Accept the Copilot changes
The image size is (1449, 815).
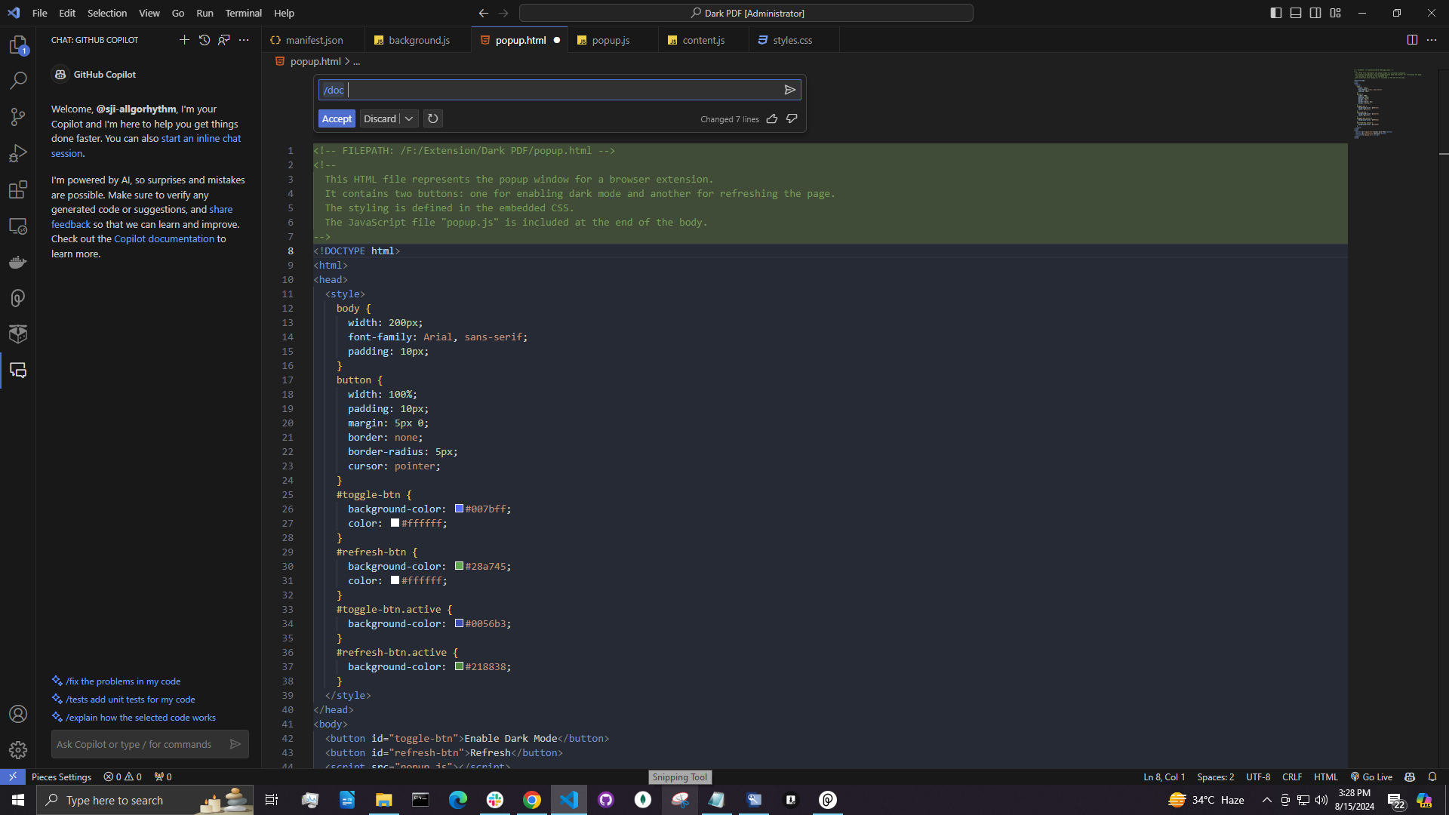[337, 118]
